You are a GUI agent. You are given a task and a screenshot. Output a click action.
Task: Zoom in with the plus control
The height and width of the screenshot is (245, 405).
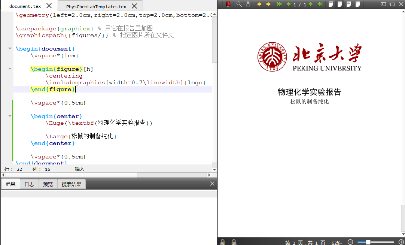(402, 242)
